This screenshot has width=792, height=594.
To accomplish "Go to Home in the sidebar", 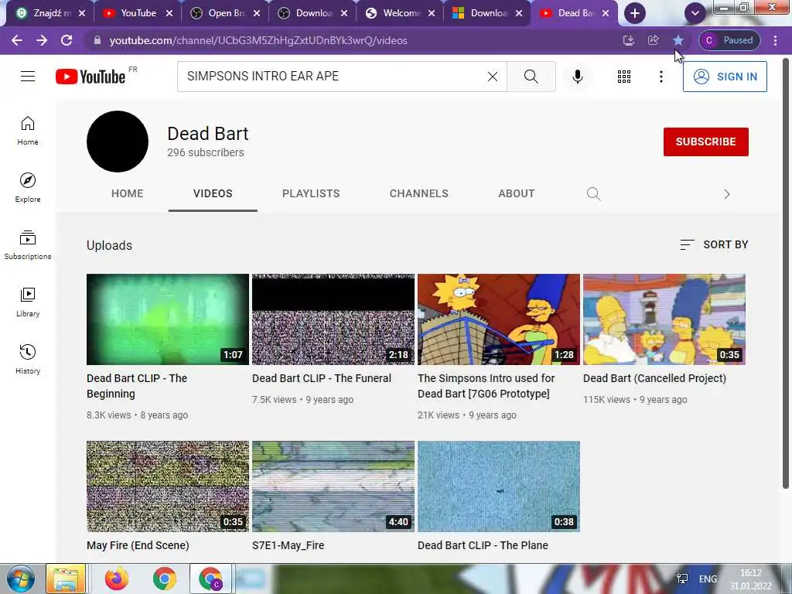I will pos(28,131).
